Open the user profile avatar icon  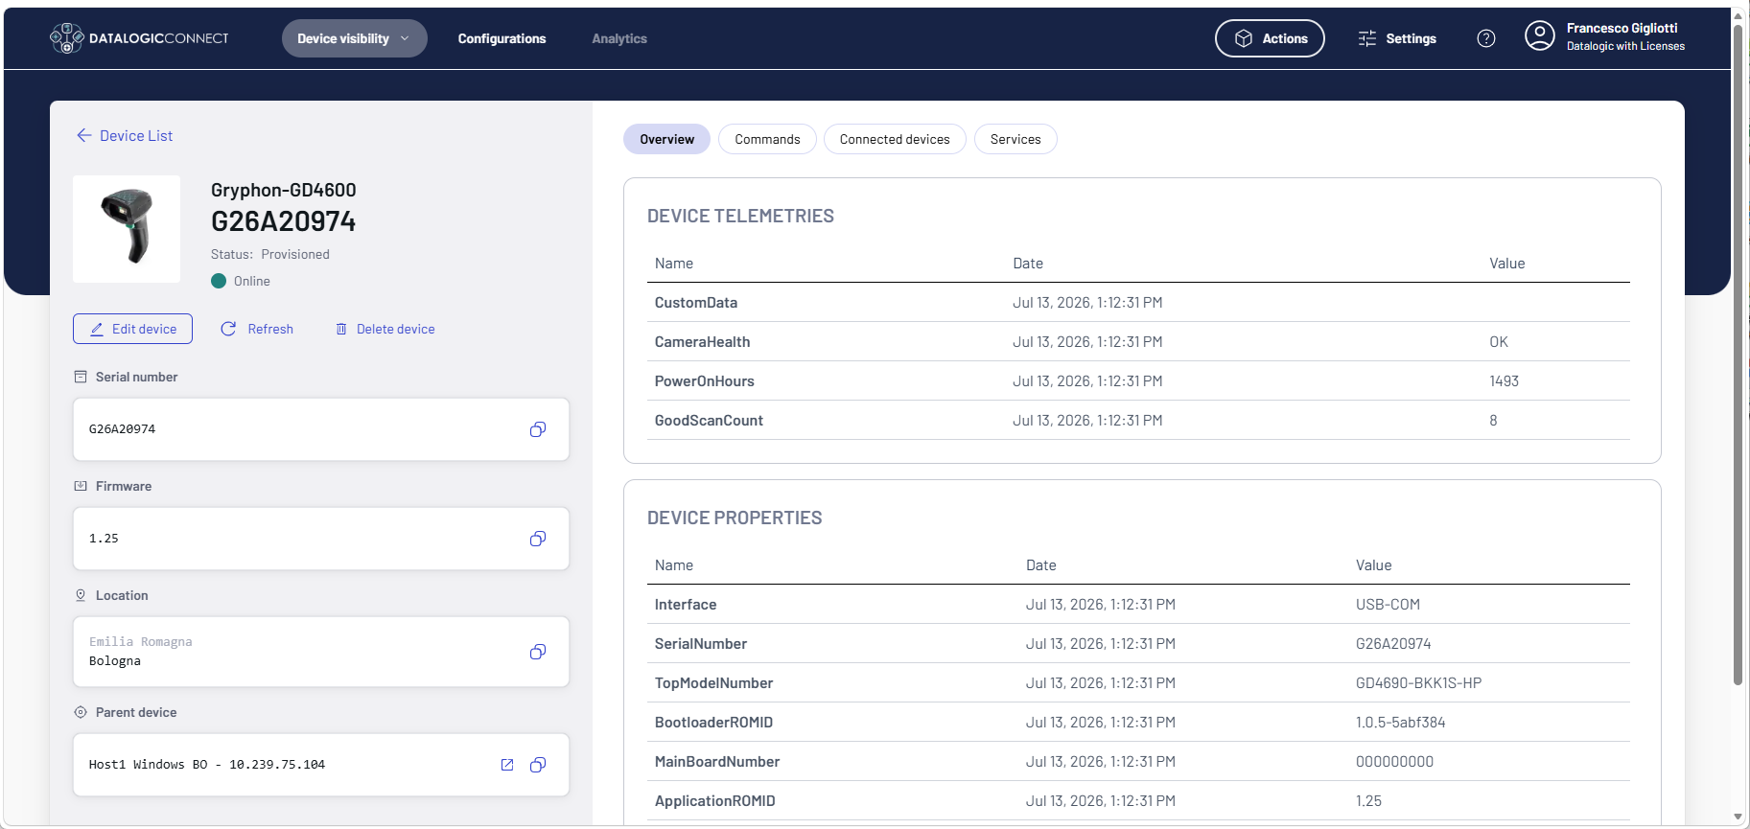pyautogui.click(x=1540, y=36)
